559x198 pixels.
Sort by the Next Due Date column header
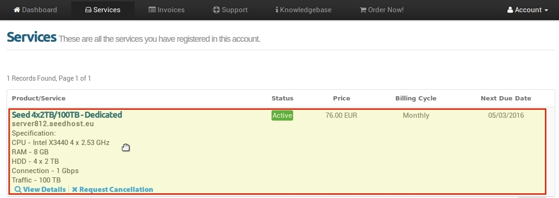pyautogui.click(x=506, y=98)
